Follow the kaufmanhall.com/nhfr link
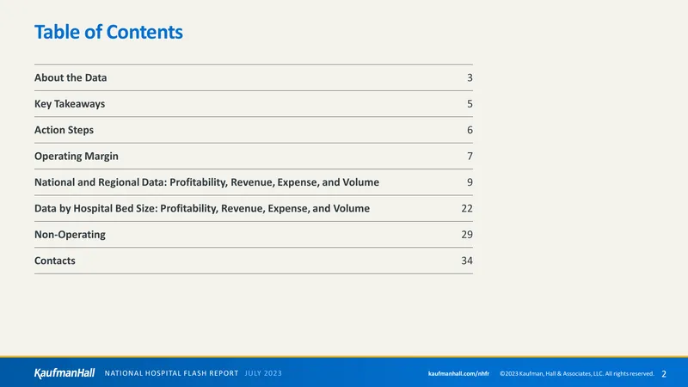 [x=458, y=373]
